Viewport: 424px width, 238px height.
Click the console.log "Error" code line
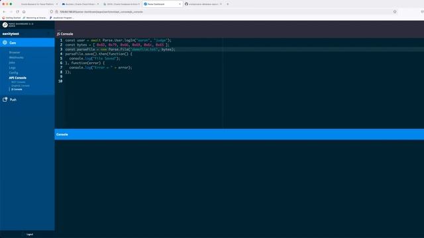(101, 67)
